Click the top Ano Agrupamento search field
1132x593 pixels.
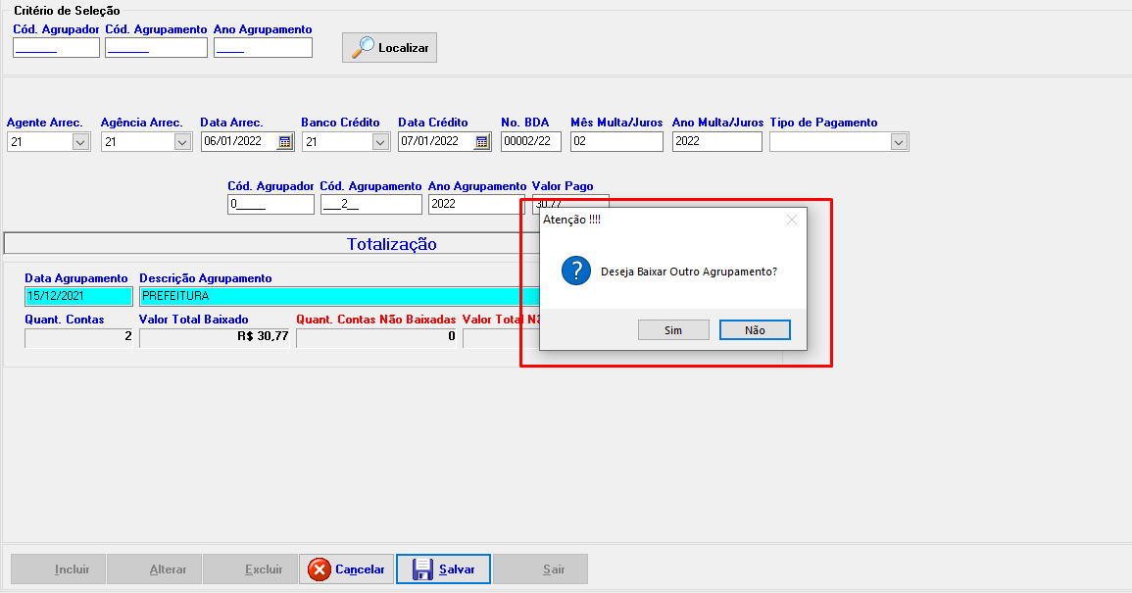click(x=263, y=48)
